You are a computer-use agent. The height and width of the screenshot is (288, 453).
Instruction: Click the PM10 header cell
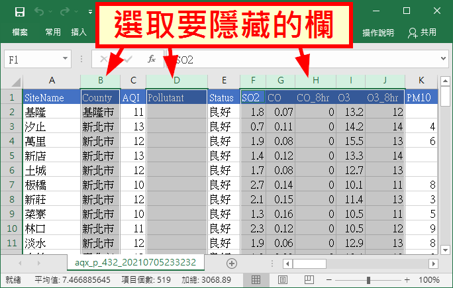tap(421, 97)
